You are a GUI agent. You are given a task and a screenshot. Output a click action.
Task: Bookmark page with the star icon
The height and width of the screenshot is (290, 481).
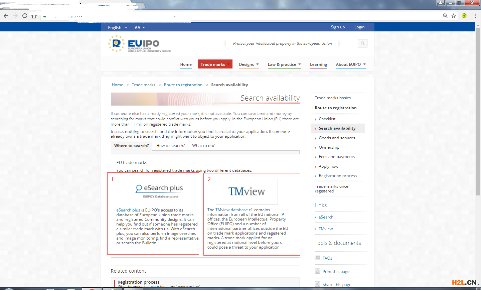pos(454,16)
